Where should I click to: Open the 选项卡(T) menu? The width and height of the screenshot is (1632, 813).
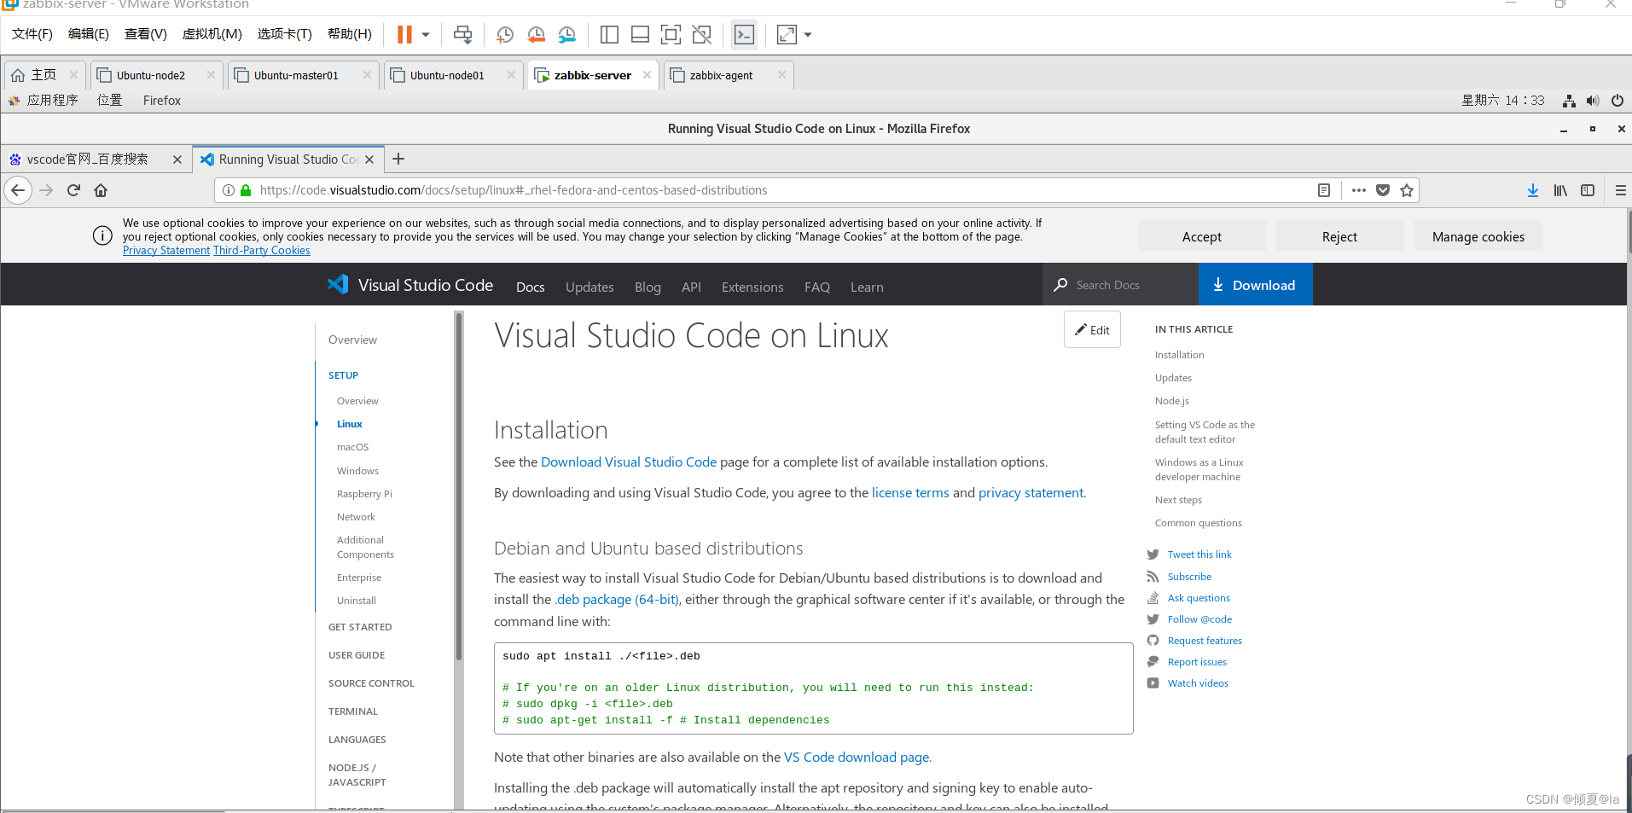pyautogui.click(x=285, y=34)
